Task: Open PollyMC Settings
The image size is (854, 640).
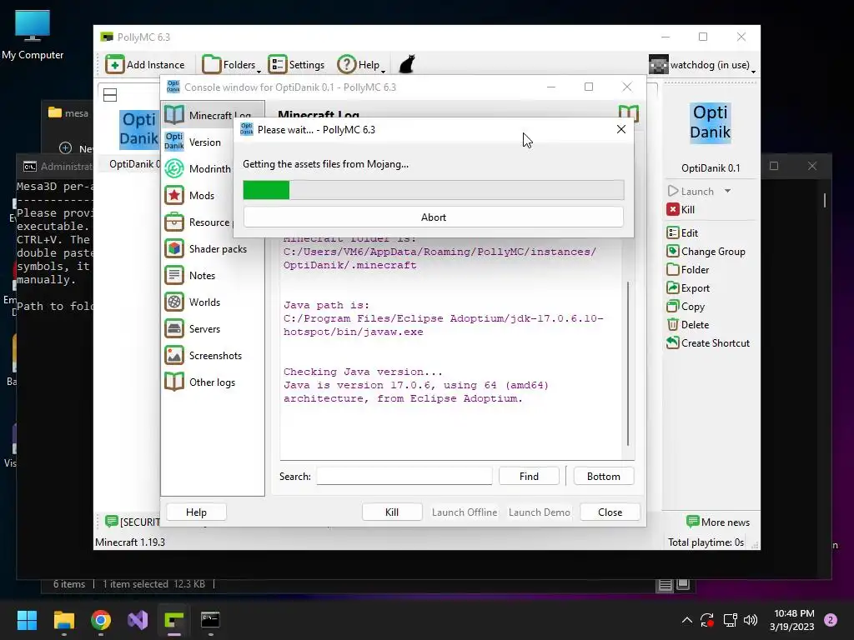Action: click(296, 65)
